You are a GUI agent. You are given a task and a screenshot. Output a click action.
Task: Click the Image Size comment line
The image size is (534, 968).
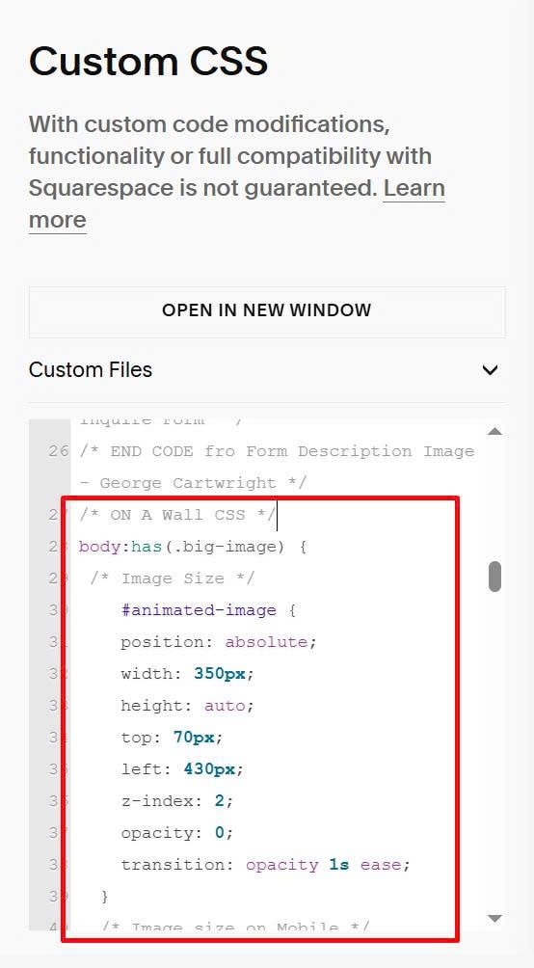pyautogui.click(x=173, y=579)
